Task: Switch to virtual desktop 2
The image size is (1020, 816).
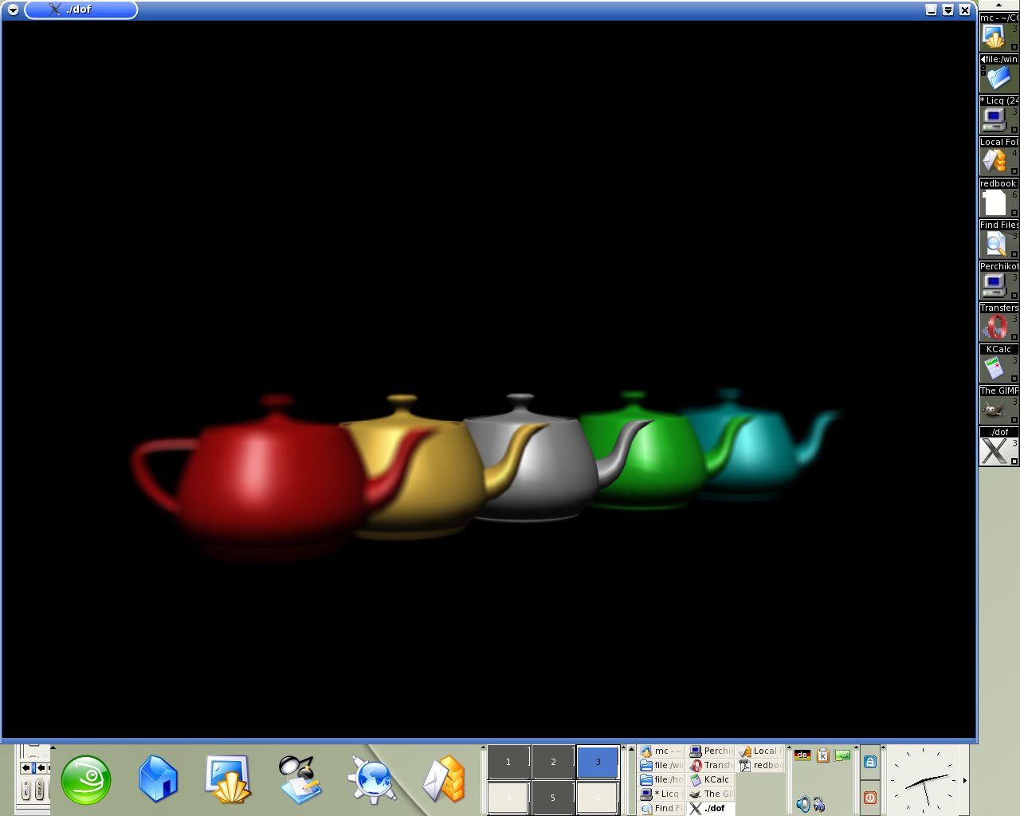Action: tap(553, 763)
